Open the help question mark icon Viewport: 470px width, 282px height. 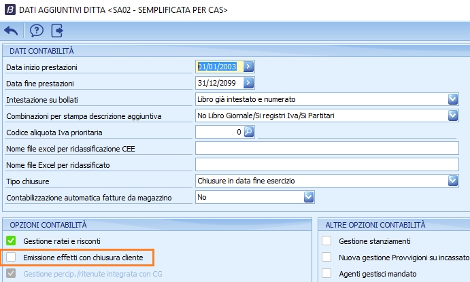[x=36, y=30]
